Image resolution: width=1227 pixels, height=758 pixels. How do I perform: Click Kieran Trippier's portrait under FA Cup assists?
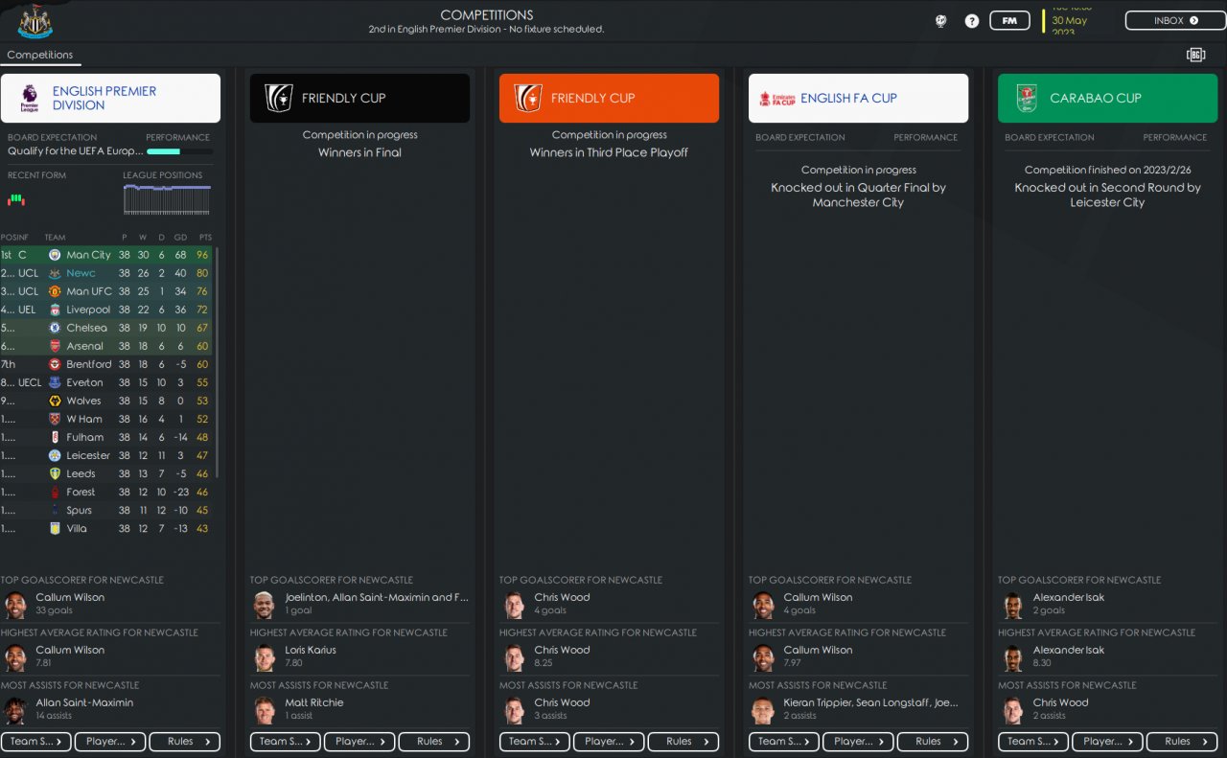coord(763,710)
